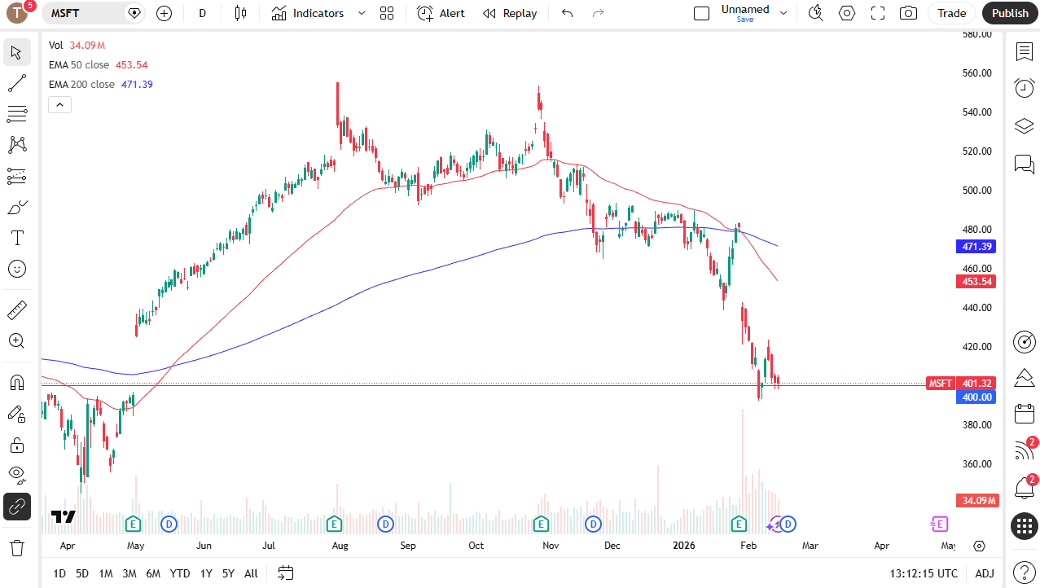Open timezone menu at 13:12:15 UTC
The width and height of the screenshot is (1040, 588).
(924, 573)
